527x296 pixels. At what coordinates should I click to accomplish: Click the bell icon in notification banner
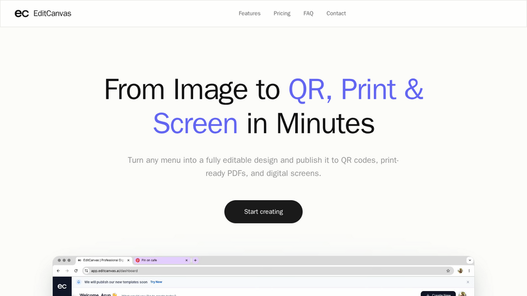[79, 282]
